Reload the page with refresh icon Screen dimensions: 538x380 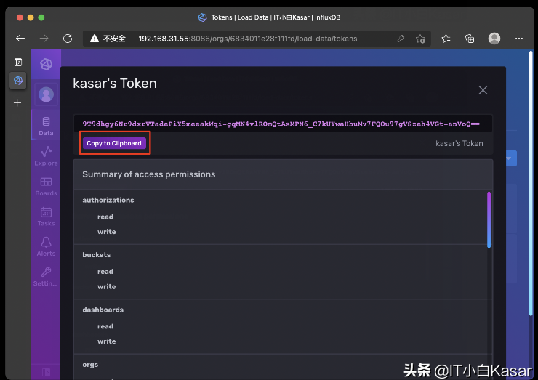68,39
